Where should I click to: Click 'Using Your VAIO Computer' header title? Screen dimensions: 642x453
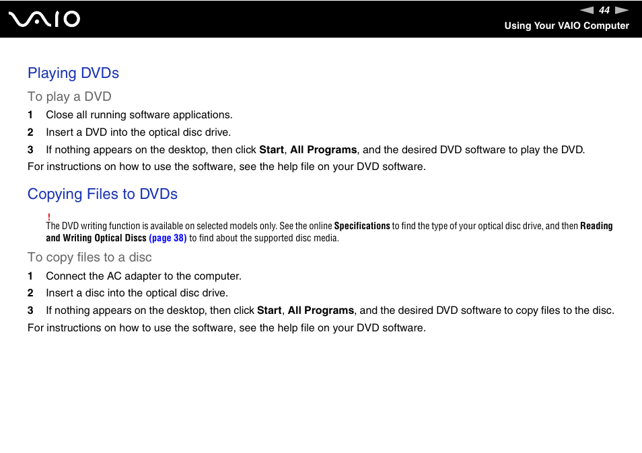coord(567,26)
